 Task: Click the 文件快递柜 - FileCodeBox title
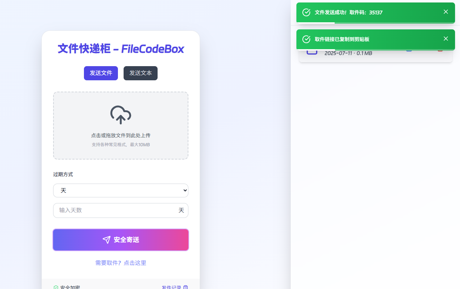coord(121,49)
